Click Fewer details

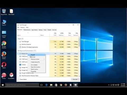(x=22, y=79)
